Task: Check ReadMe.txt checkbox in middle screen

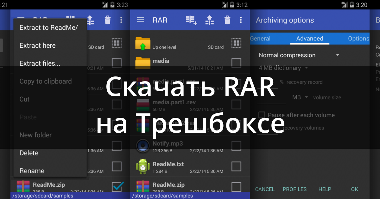Action: coord(236,166)
